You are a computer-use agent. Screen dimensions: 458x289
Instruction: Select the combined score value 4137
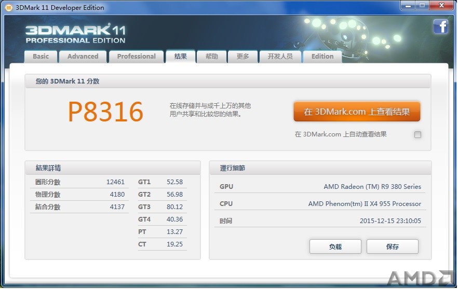[x=117, y=207]
